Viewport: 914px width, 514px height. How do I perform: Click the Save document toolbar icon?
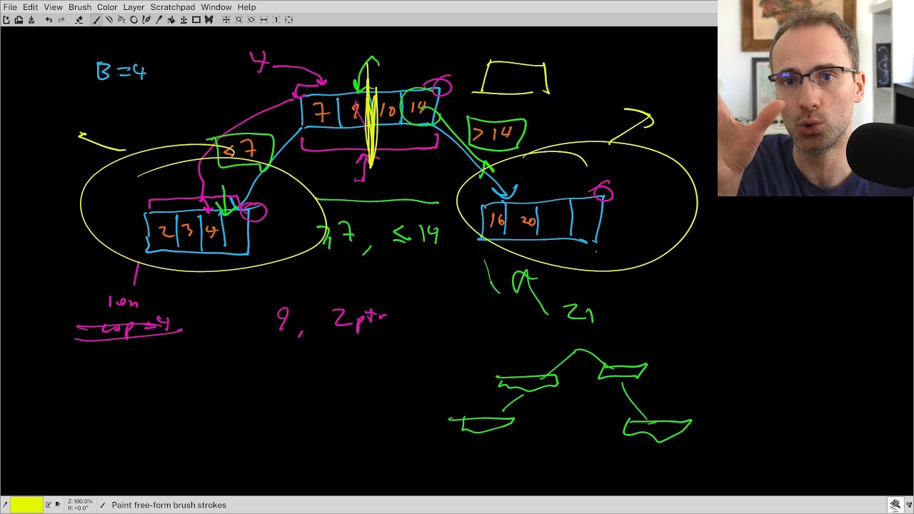[31, 20]
